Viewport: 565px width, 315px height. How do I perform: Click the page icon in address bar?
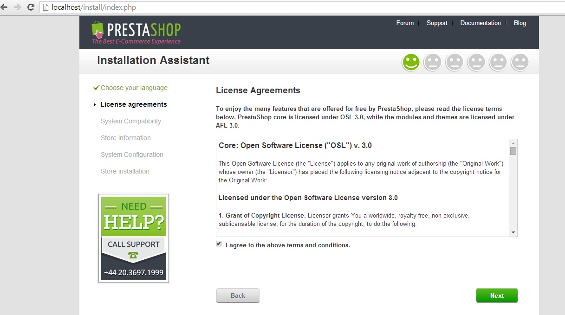point(45,7)
